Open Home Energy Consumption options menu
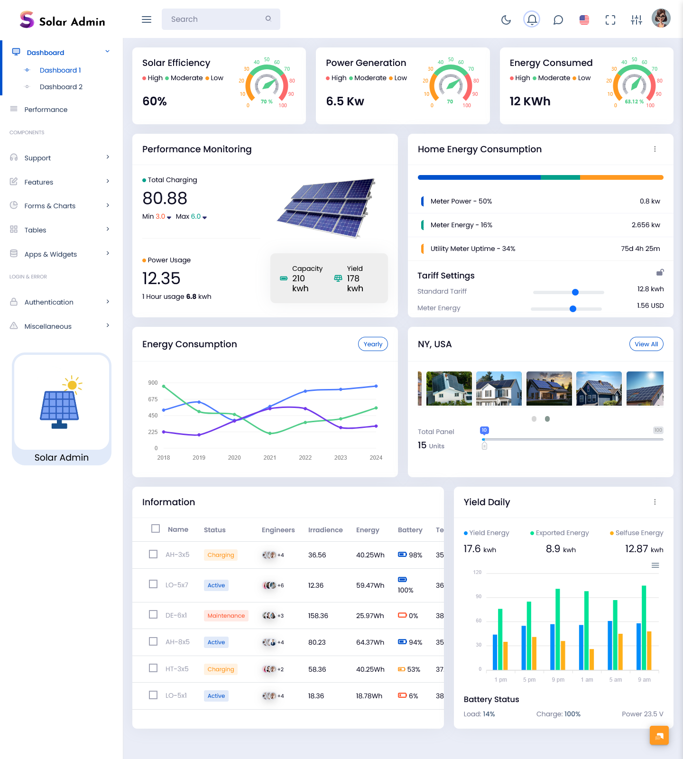 tap(655, 149)
